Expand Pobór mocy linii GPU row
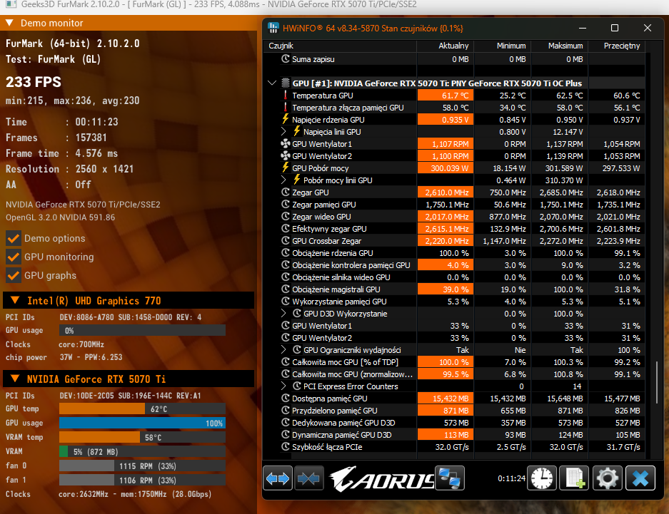669x514 pixels. tap(283, 180)
